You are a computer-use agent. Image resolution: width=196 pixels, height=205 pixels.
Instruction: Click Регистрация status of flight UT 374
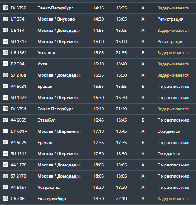170,19
